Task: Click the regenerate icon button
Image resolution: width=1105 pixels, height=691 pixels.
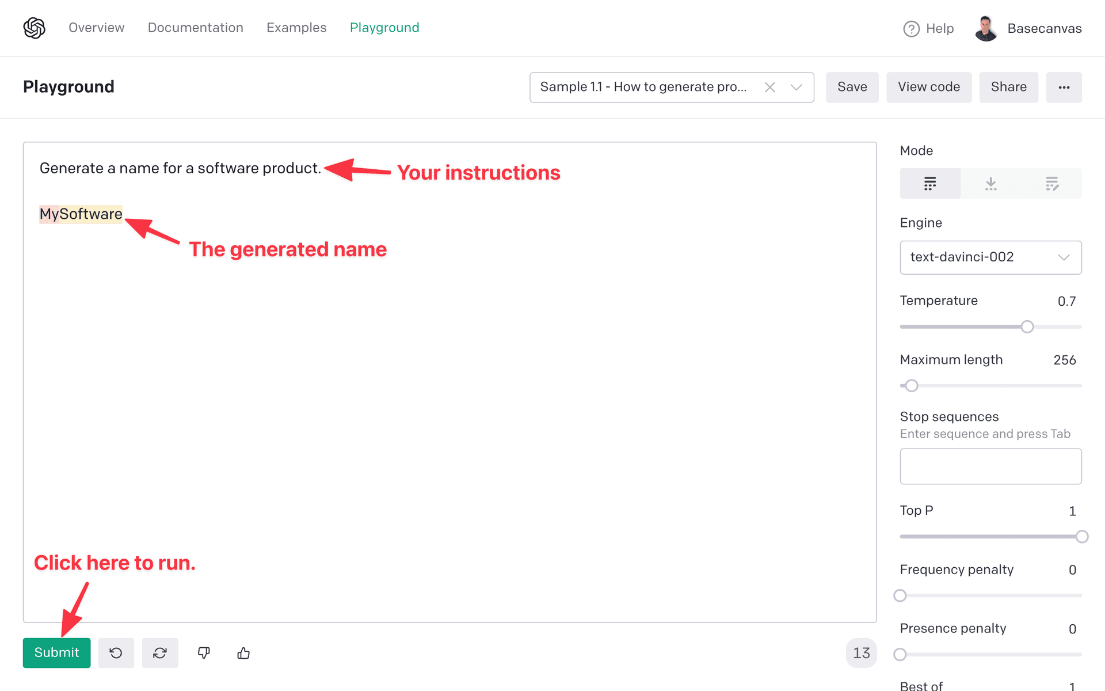Action: click(160, 653)
